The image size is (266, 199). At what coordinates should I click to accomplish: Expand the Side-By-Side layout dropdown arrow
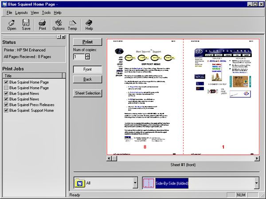256,183
